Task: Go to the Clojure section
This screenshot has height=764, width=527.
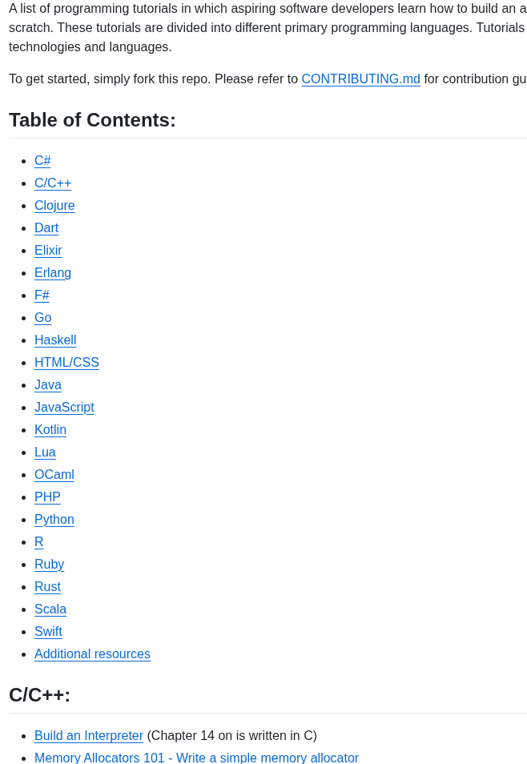Action: [54, 206]
